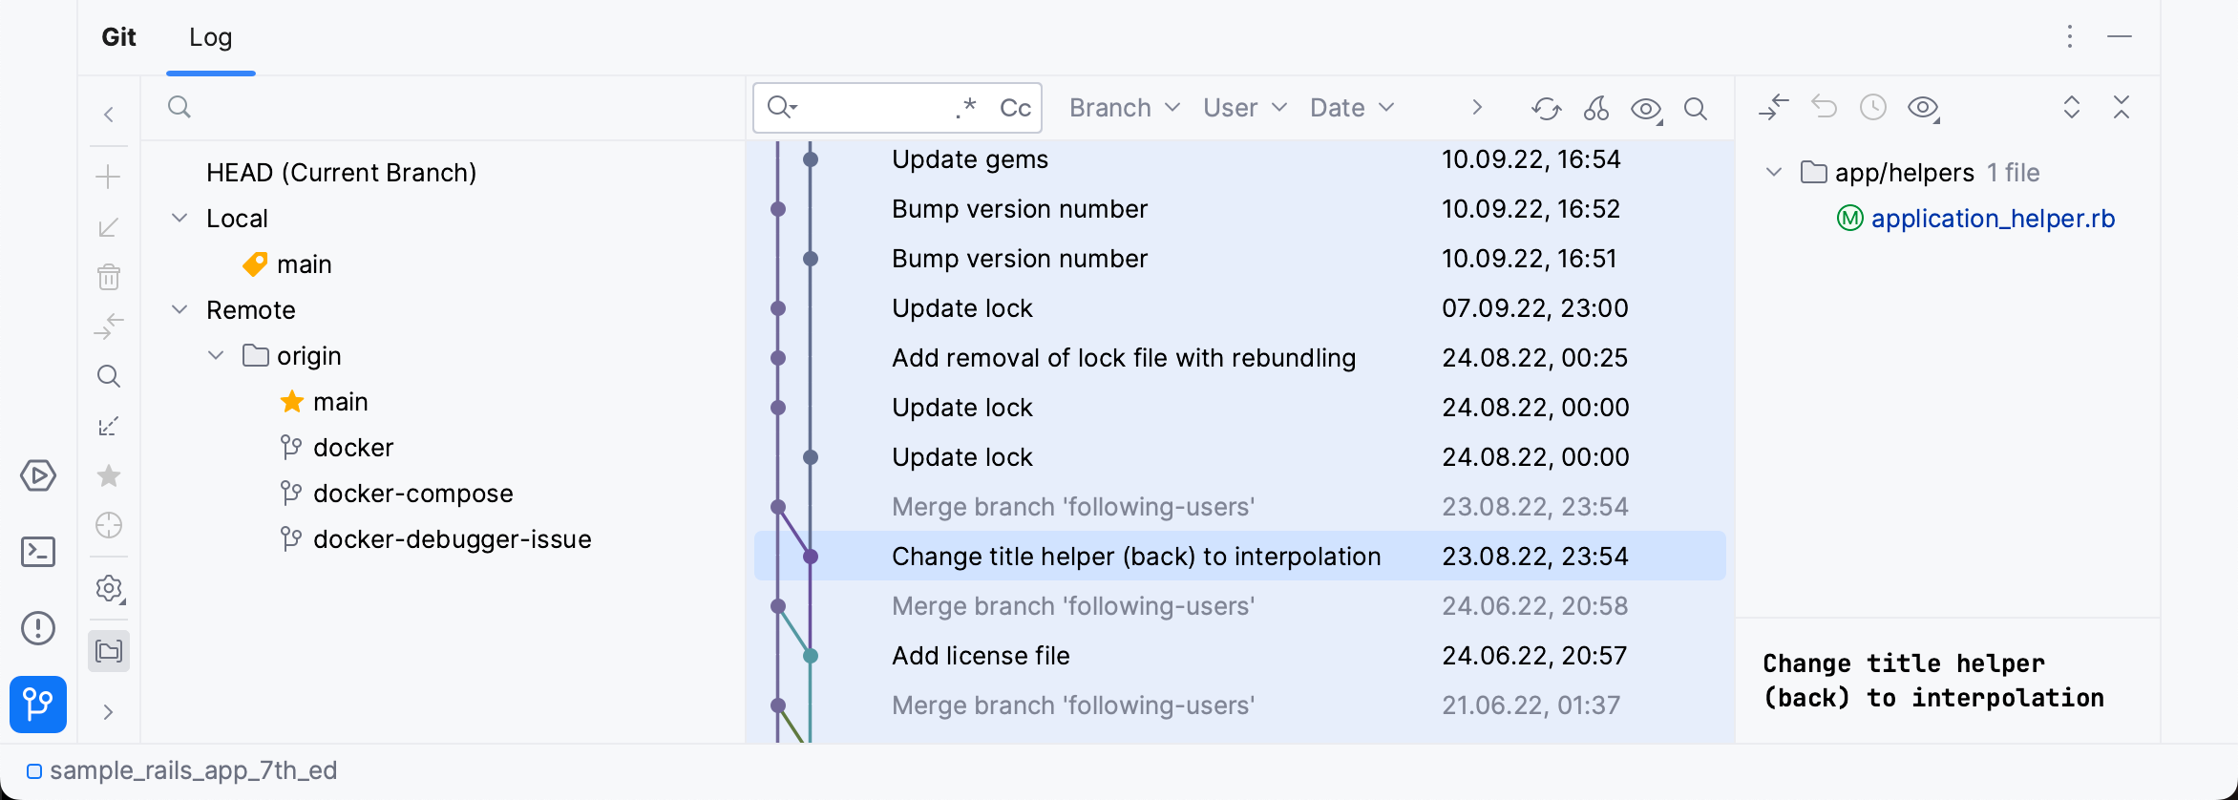
Task: Toggle regex search option
Action: tap(966, 108)
